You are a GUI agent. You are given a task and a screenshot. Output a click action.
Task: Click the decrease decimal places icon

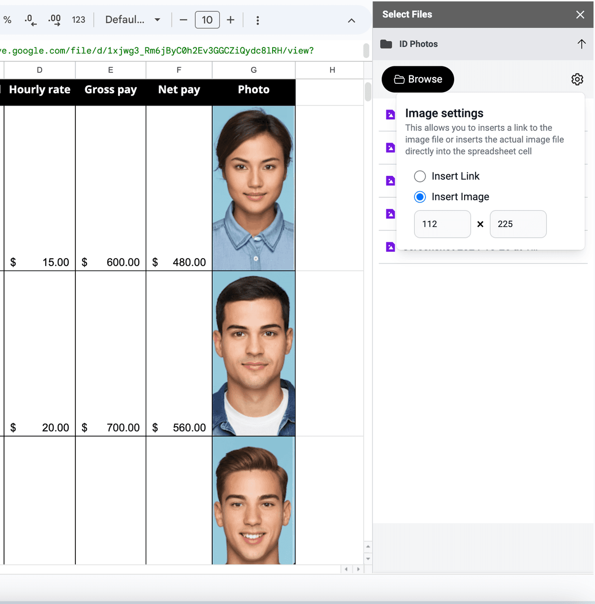click(30, 20)
